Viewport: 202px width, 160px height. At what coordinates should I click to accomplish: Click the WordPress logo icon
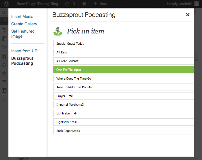[6, 4]
